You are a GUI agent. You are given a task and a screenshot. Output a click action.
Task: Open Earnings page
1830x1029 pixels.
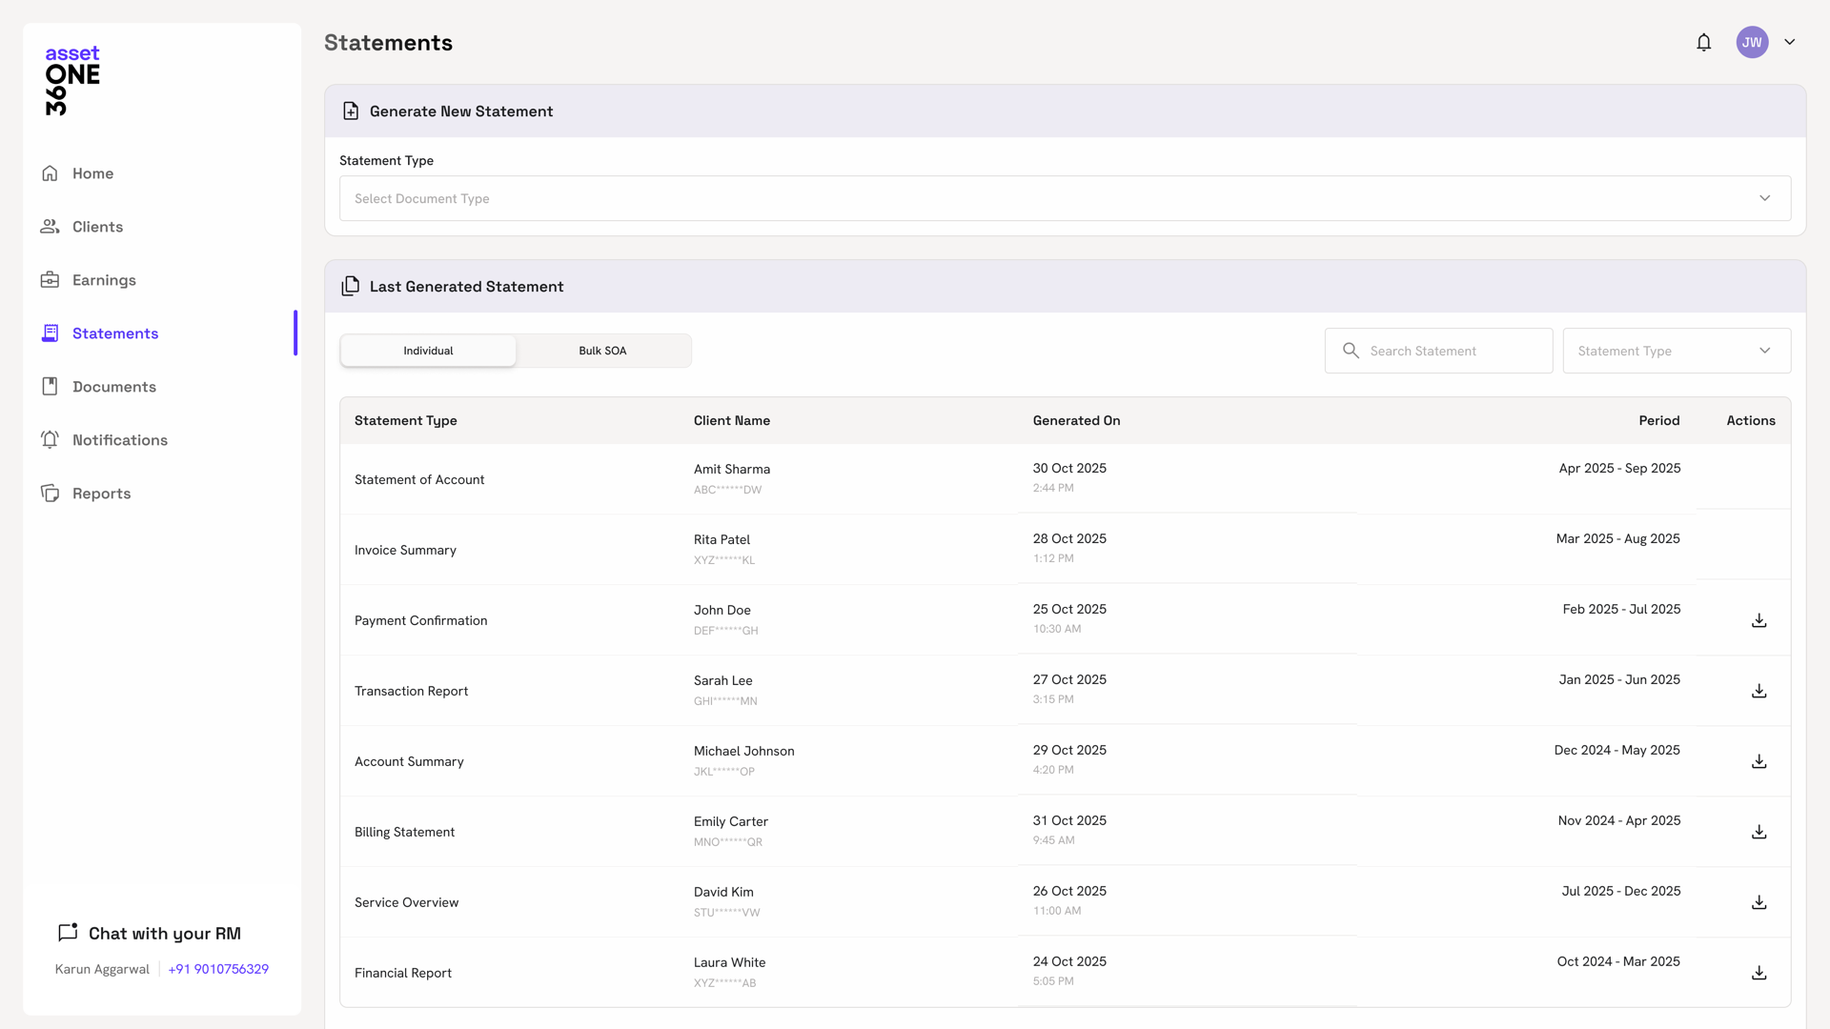(104, 280)
